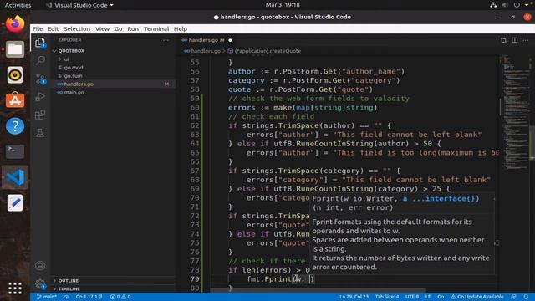The image size is (535, 301).
Task: Open the Accounts menu icon
Action: coord(40,266)
